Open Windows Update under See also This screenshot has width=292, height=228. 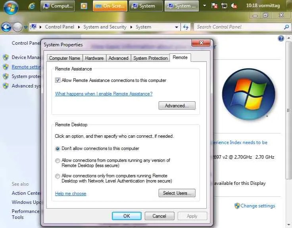[x=26, y=202]
